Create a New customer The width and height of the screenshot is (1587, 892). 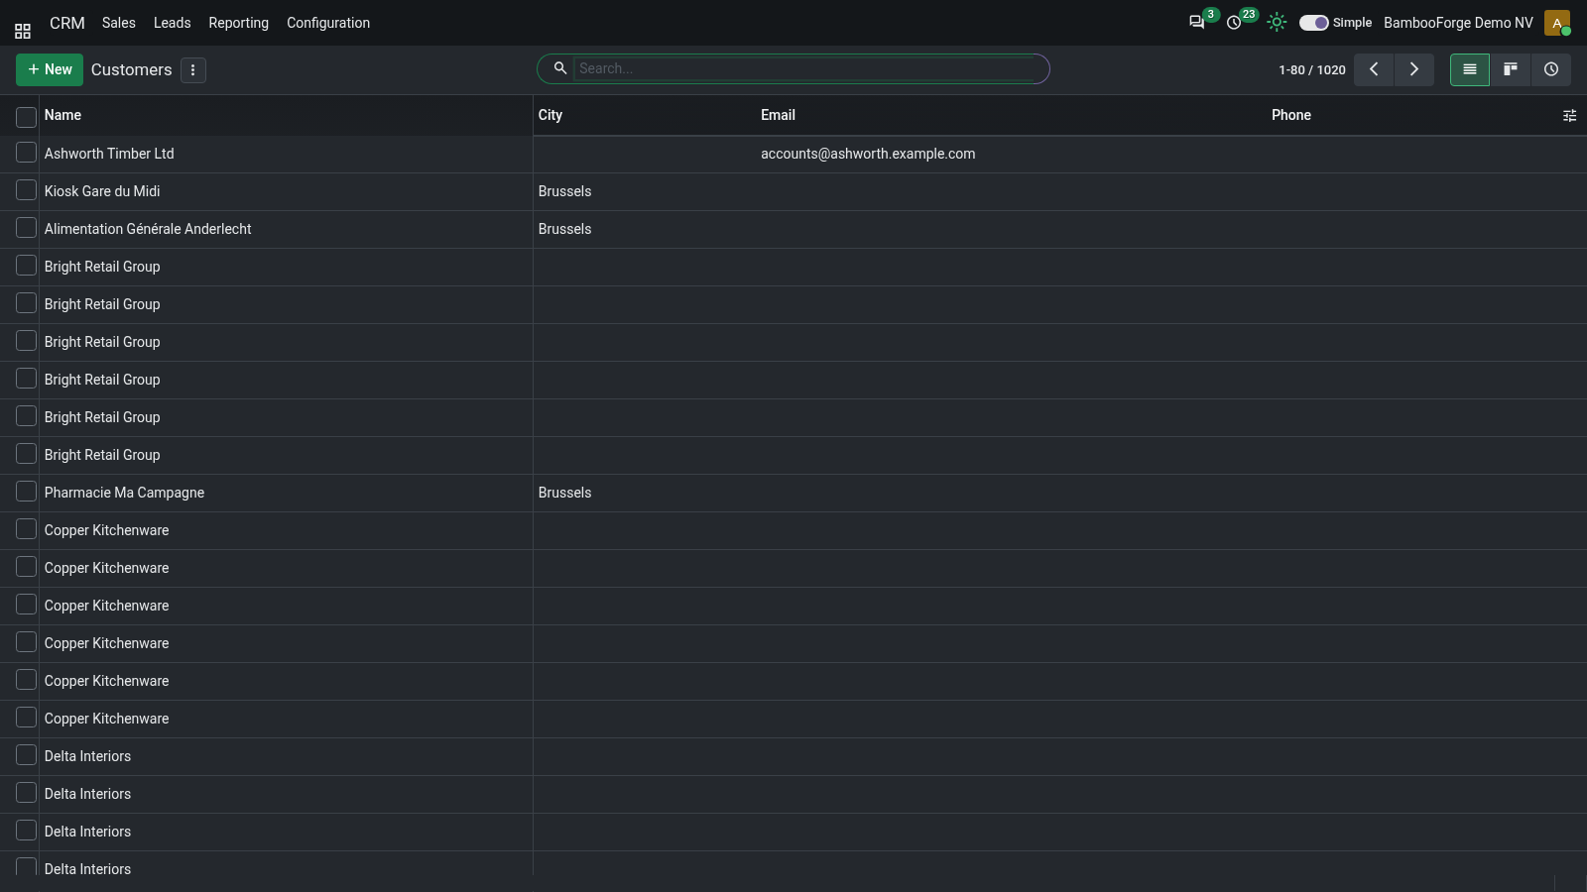point(50,69)
